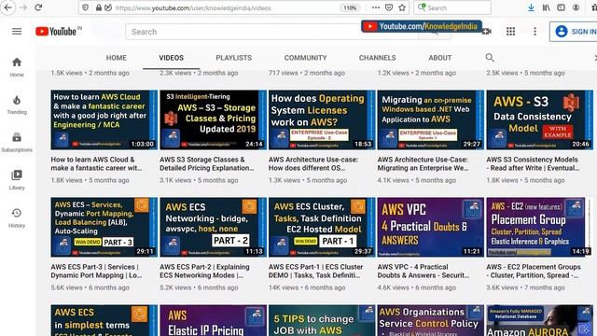
Task: Open the browser library icon
Action: [x=546, y=7]
